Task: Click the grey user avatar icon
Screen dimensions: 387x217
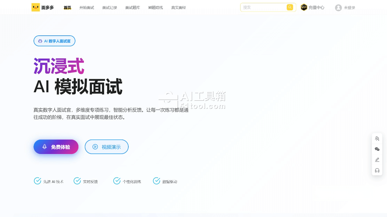Action: click(x=338, y=8)
